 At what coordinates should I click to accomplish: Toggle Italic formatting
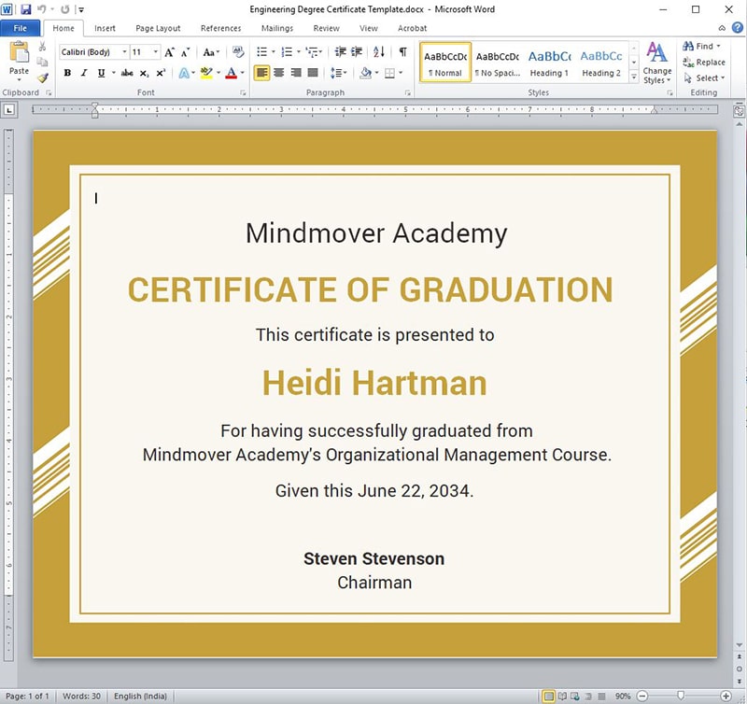click(83, 73)
